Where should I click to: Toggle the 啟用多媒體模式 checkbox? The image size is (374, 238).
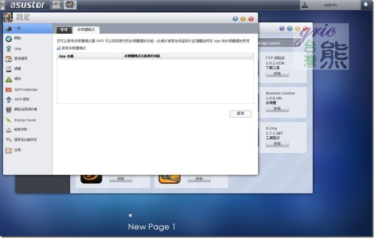tap(59, 48)
